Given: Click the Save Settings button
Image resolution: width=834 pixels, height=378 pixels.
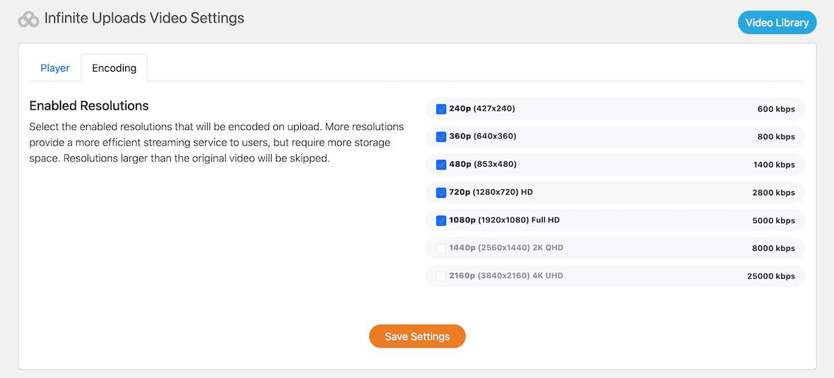Looking at the screenshot, I should point(417,336).
